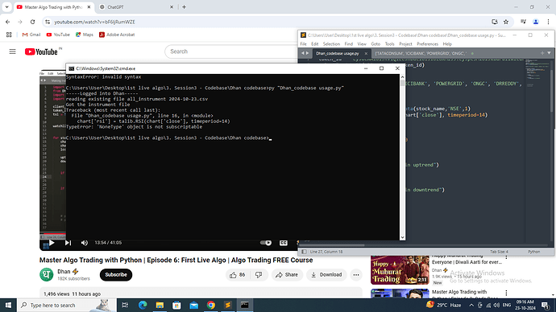This screenshot has width=556, height=312.
Task: Open Sublime File menu
Action: (x=303, y=44)
